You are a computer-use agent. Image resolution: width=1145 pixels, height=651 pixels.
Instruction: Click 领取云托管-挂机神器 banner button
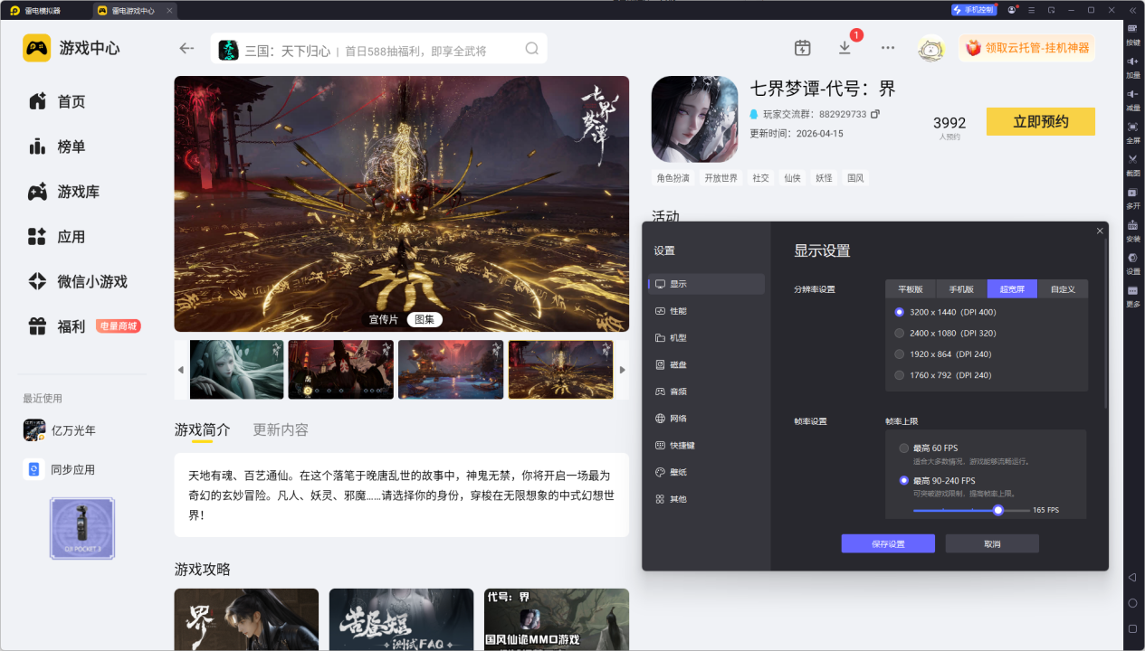click(x=1026, y=48)
